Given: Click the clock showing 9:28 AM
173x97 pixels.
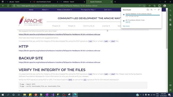Looking at the screenshot, I should (x=163, y=94).
